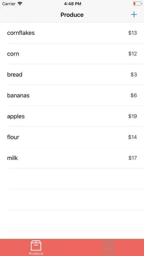
Task: Click the $13 price for cornflakes
Action: point(132,33)
